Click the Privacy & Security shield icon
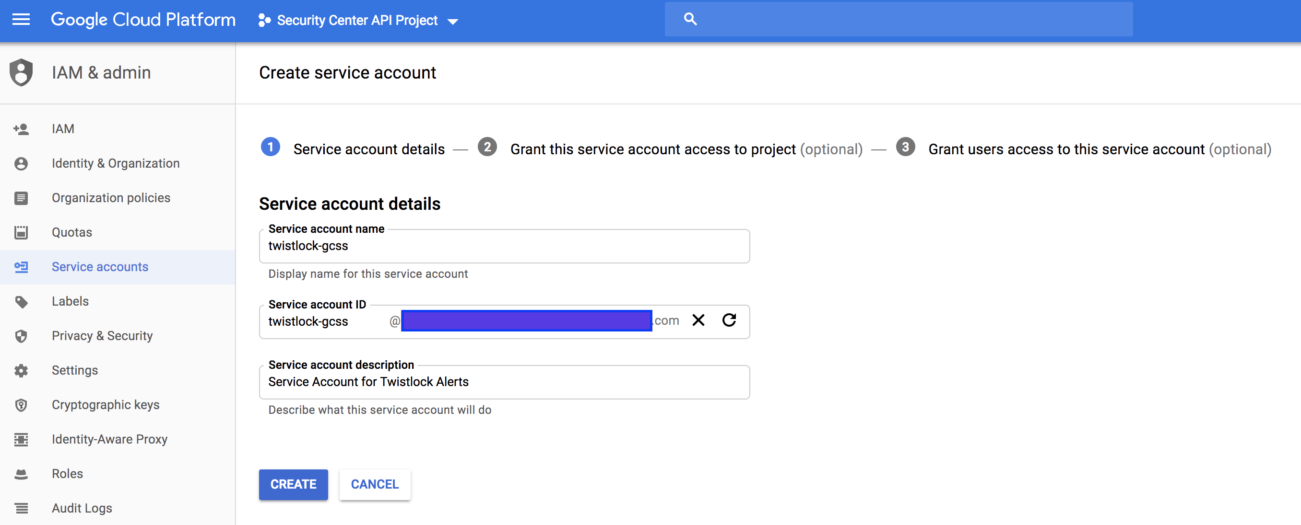Image resolution: width=1301 pixels, height=525 pixels. (x=21, y=336)
